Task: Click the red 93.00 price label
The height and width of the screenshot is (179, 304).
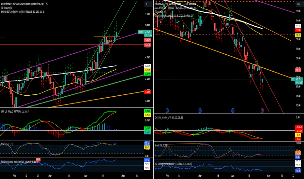Action: pos(298,30)
